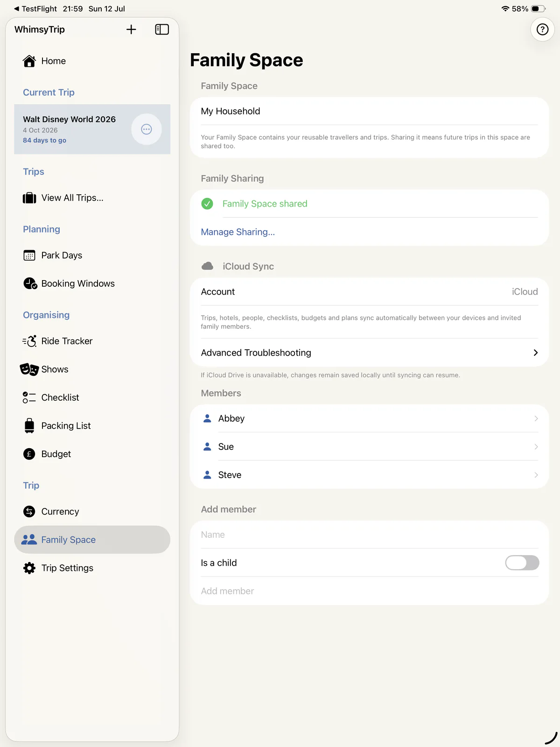560x747 pixels.
Task: Toggle the Is a child switch
Action: pos(522,563)
